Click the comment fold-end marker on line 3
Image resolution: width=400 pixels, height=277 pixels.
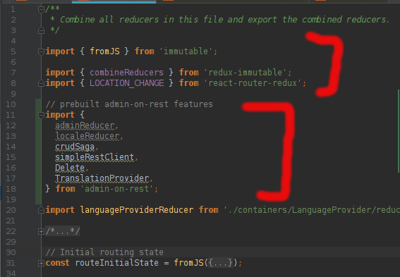41,30
